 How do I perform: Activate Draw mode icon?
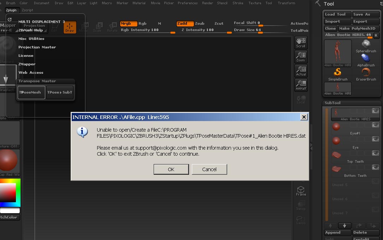click(70, 27)
